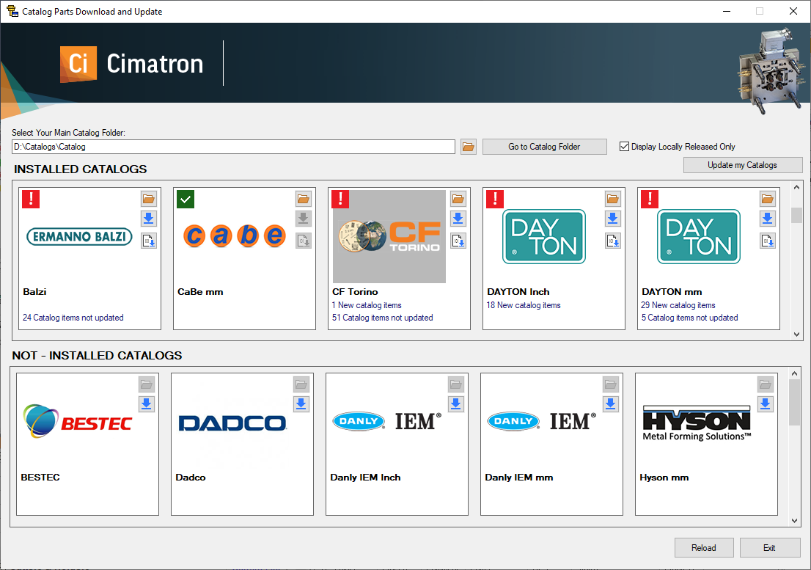Click the DAYTON Inch red warning icon
This screenshot has height=570, width=811.
coord(495,199)
